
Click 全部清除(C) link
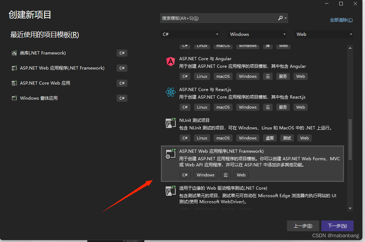point(341,20)
